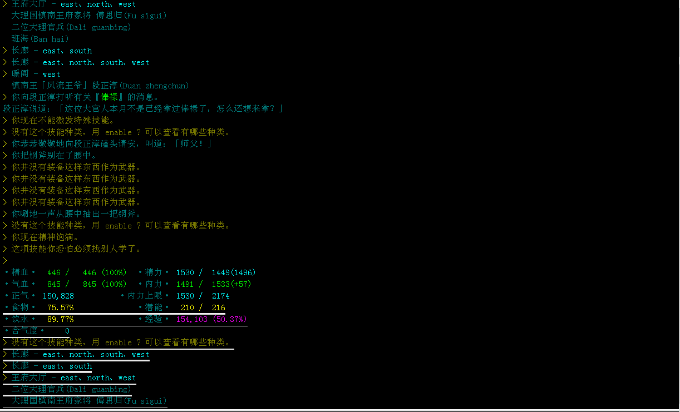This screenshot has height=412, width=680.
Task: Click the 正气 status label
Action: point(20,296)
